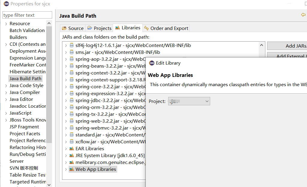Switch to the Source tab
307x187 pixels.
pyautogui.click(x=73, y=28)
